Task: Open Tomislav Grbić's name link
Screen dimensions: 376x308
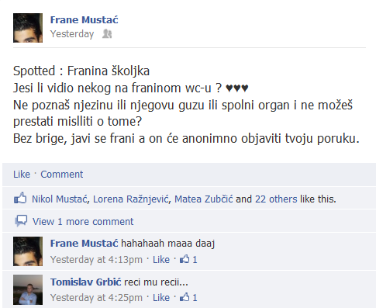Action: [x=85, y=282]
